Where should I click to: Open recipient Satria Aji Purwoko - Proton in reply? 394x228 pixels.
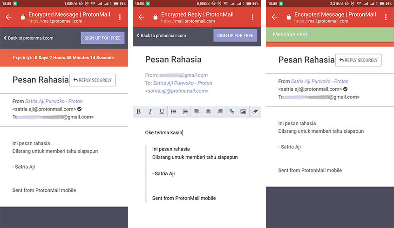pos(183,83)
